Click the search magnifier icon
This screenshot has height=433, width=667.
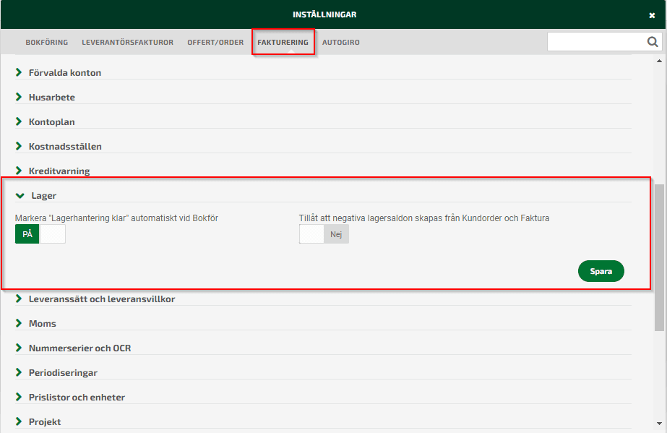tap(653, 42)
